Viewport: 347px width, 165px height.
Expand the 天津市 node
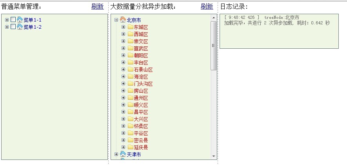click(116, 154)
